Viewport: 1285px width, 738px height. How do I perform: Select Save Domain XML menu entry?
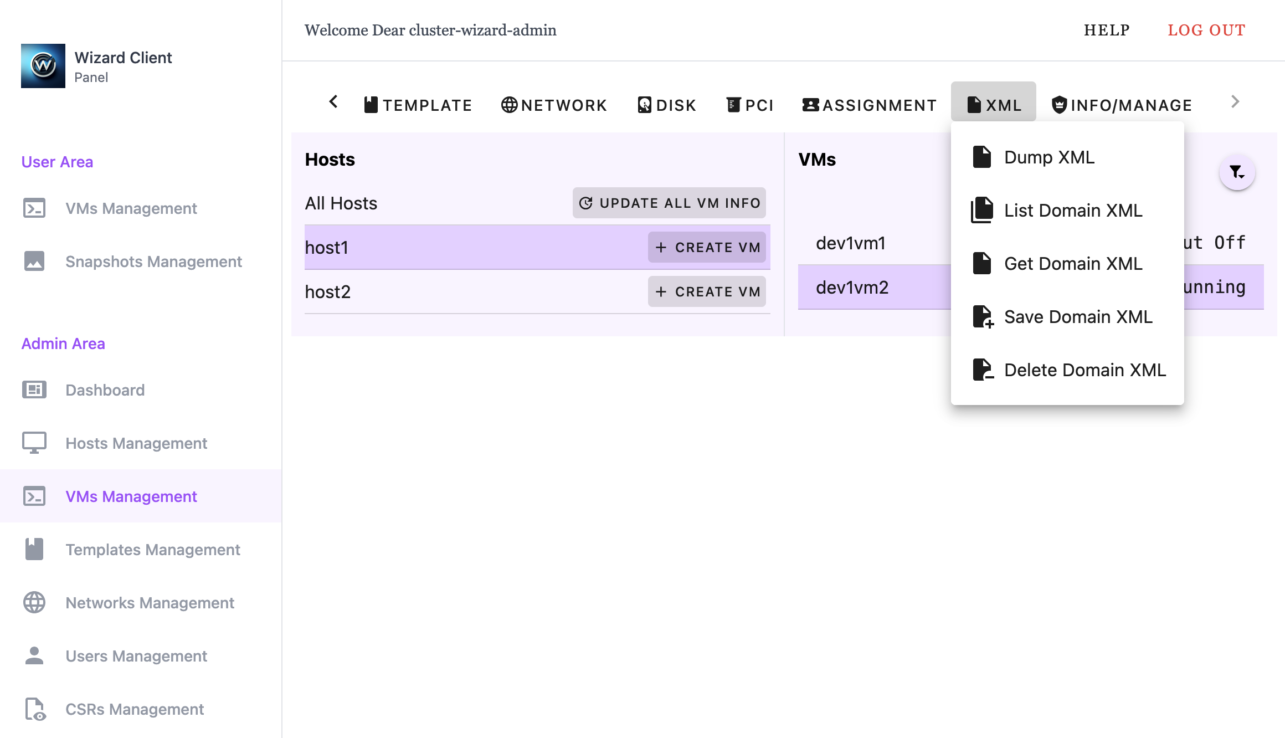click(1078, 317)
